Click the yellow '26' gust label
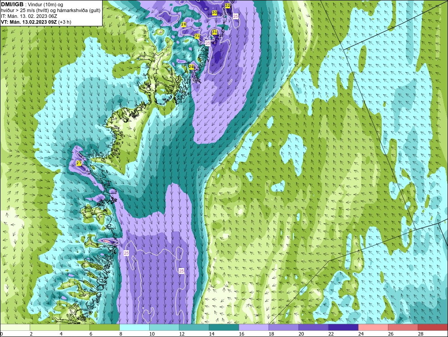448x337 pixels. click(x=184, y=24)
